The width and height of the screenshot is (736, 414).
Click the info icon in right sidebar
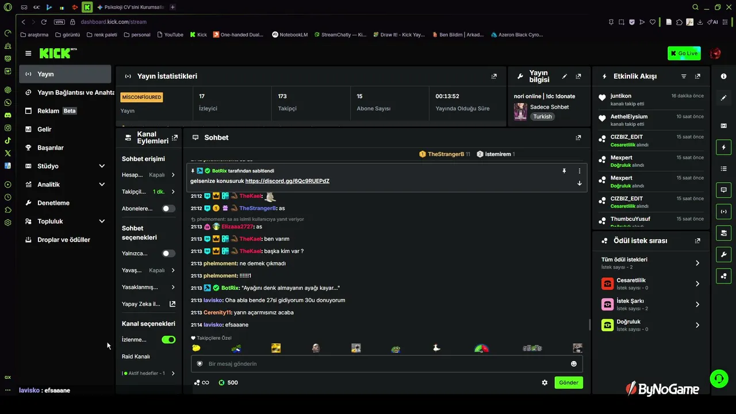click(x=723, y=76)
